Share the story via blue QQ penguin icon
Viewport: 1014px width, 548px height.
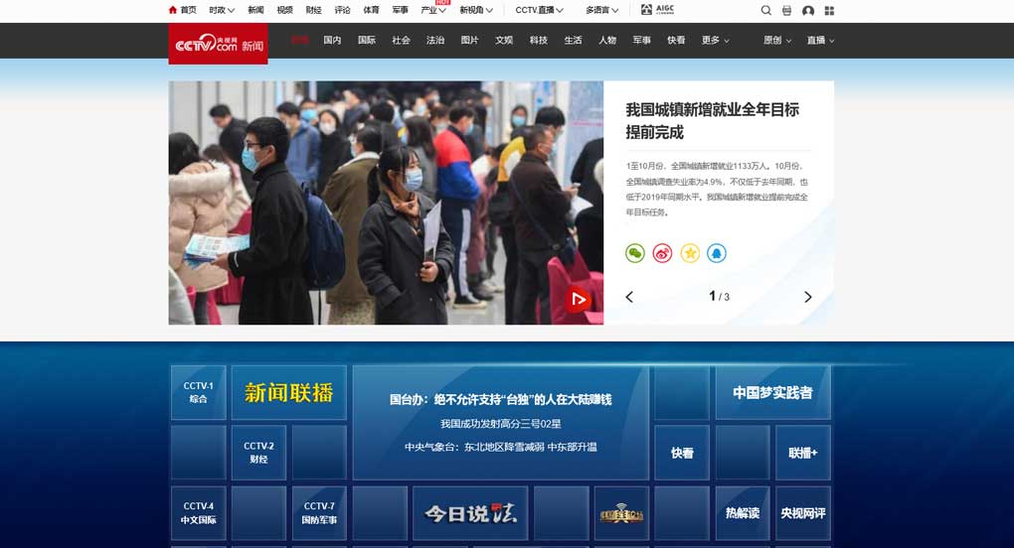point(717,253)
